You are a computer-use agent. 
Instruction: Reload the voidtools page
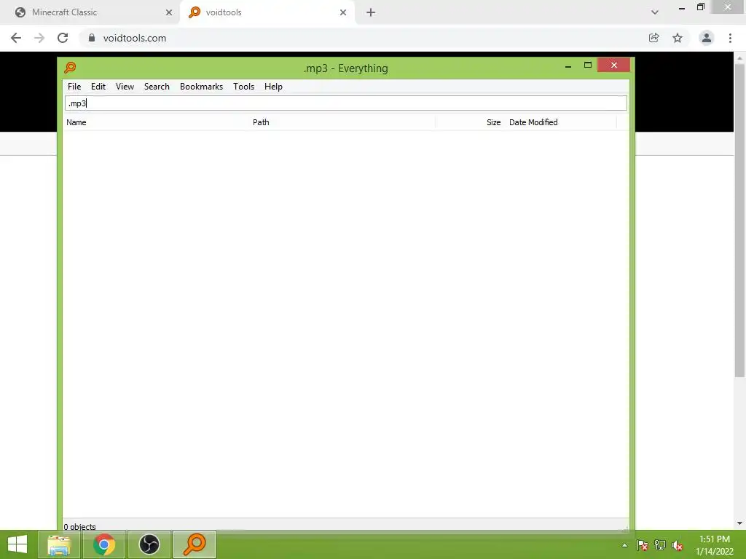pyautogui.click(x=63, y=38)
